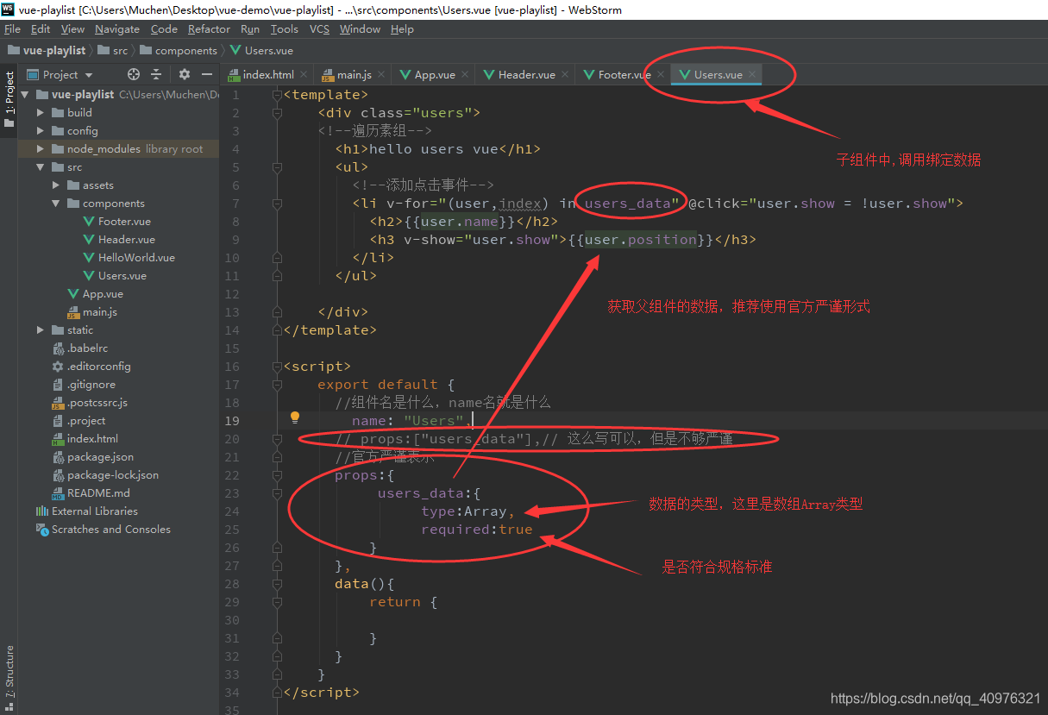This screenshot has width=1048, height=715.
Task: Select .editorconfig in the project tree
Action: pyautogui.click(x=91, y=367)
